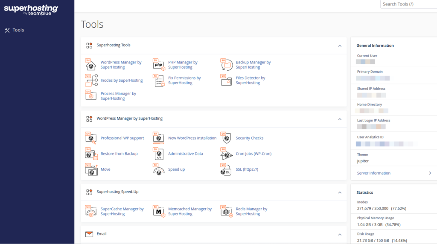Image resolution: width=437 pixels, height=244 pixels.
Task: Click the Move WordPress icon
Action: click(x=91, y=169)
